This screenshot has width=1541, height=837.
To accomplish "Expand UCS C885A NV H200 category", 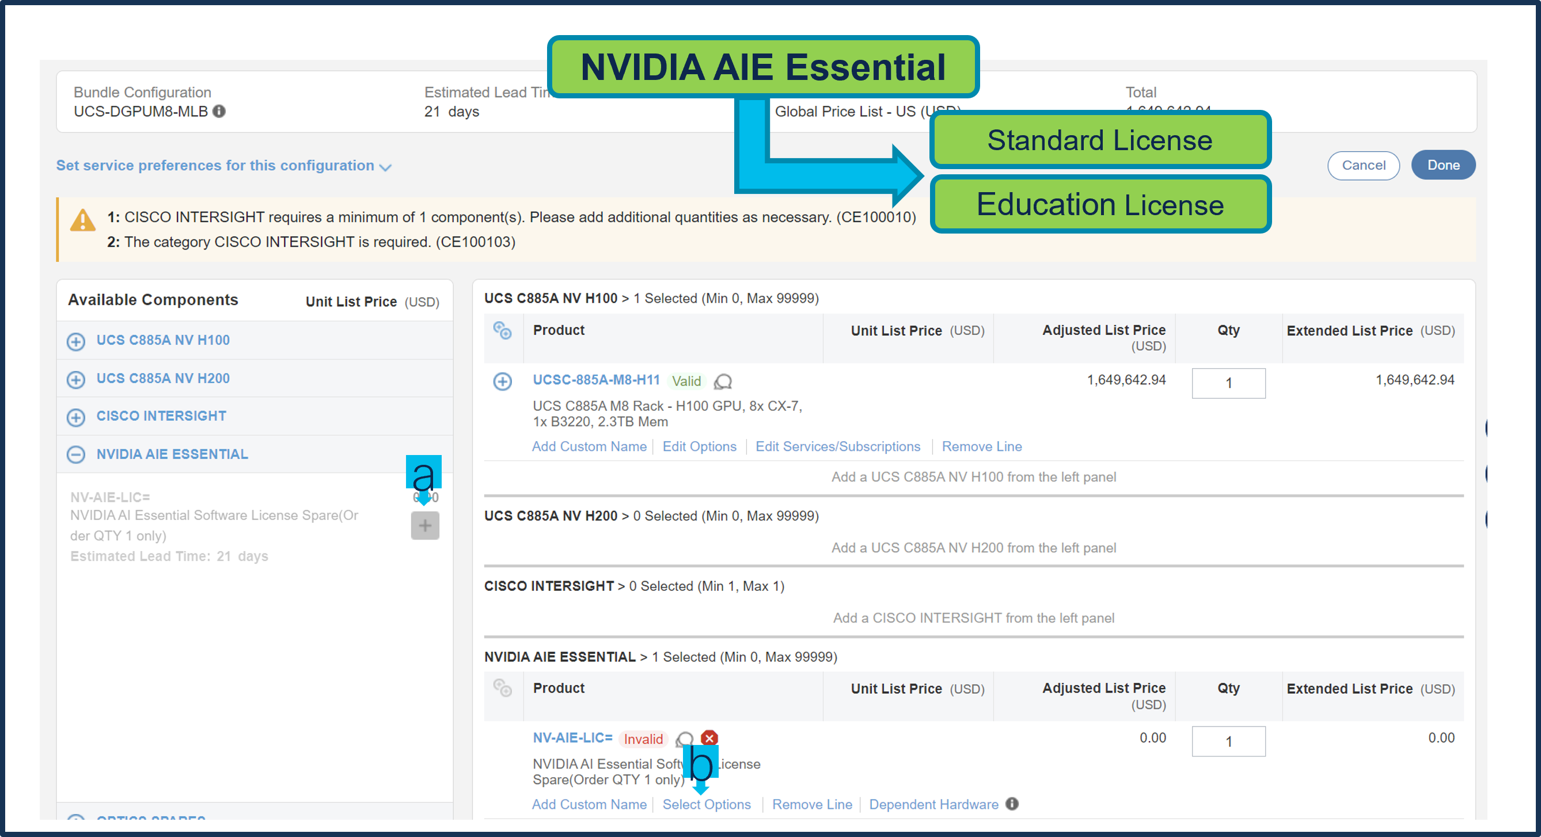I will 76,379.
